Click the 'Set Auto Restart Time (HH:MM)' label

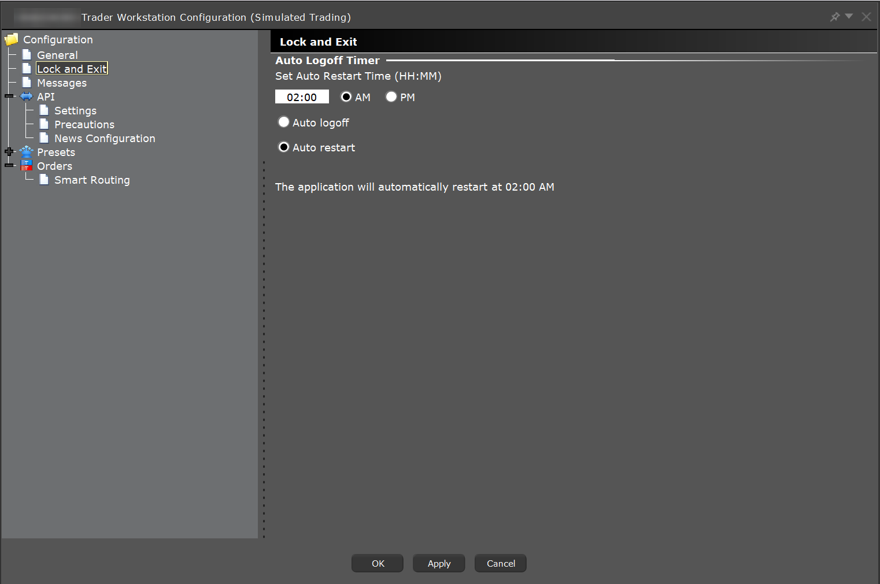coord(358,76)
